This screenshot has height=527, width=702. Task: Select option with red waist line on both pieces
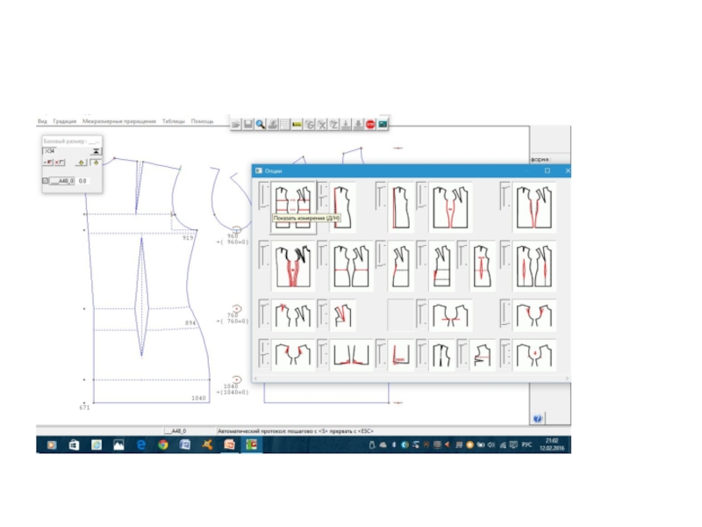coord(352,266)
